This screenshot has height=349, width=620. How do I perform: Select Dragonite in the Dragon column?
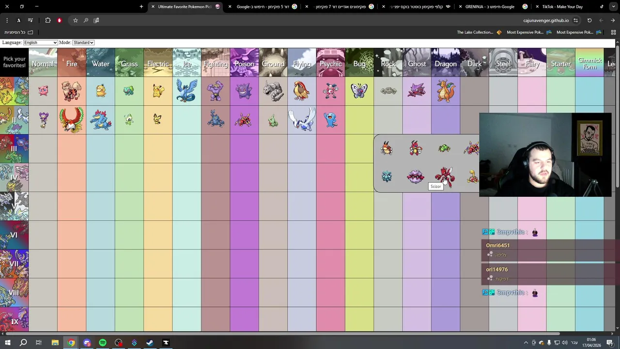(446, 91)
